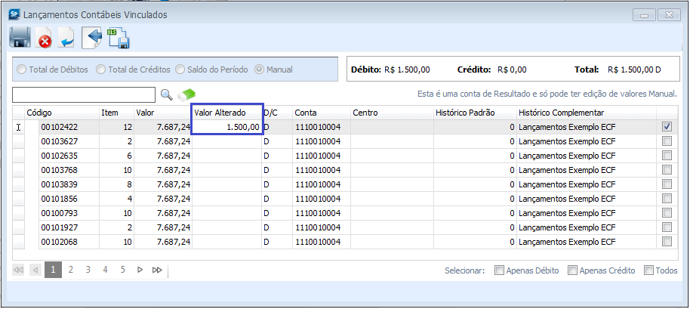
Task: Click Total value R$ 1.500,00 D
Action: coord(634,70)
